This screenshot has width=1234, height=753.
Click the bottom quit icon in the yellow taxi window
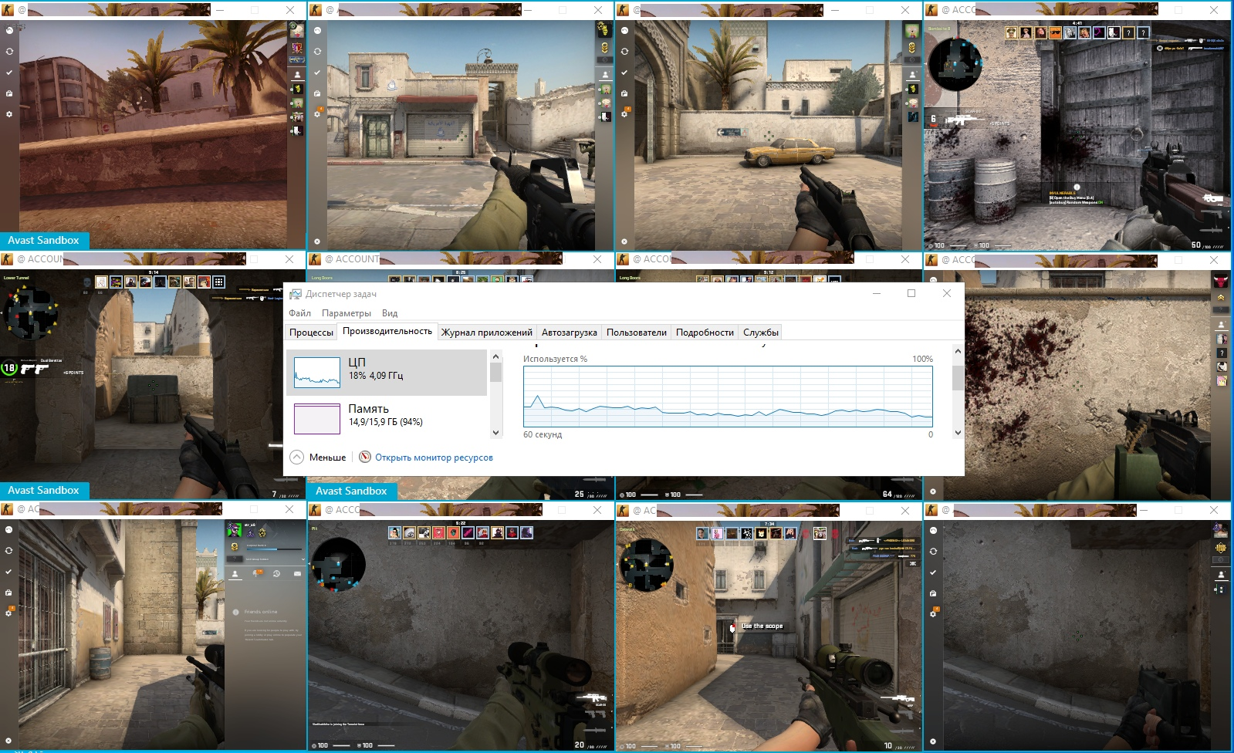click(x=624, y=241)
